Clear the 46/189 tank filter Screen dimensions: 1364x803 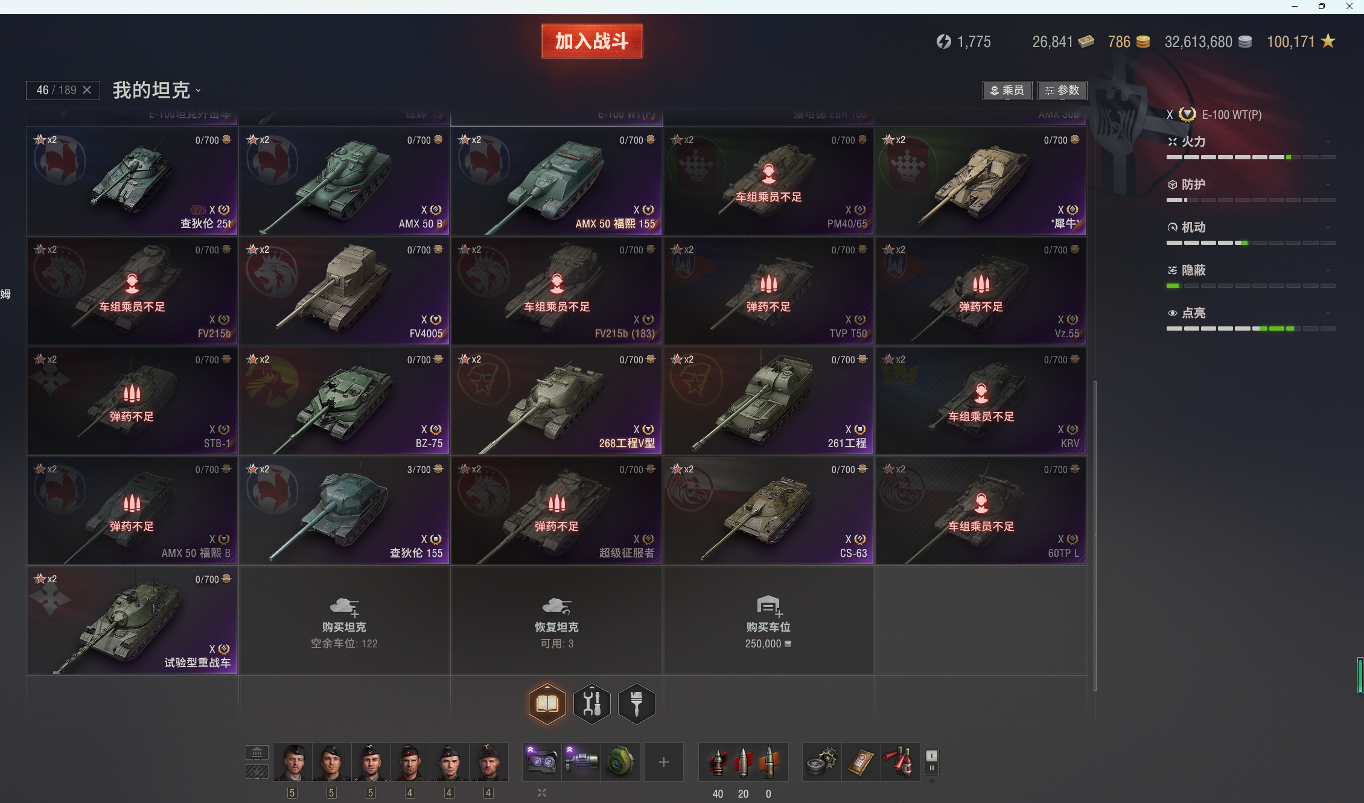tap(87, 90)
